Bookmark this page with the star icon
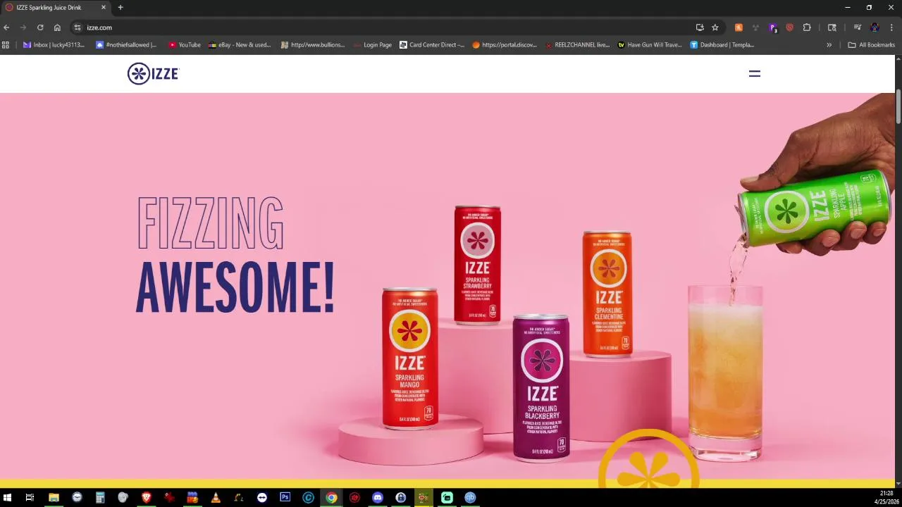902x507 pixels. (715, 27)
